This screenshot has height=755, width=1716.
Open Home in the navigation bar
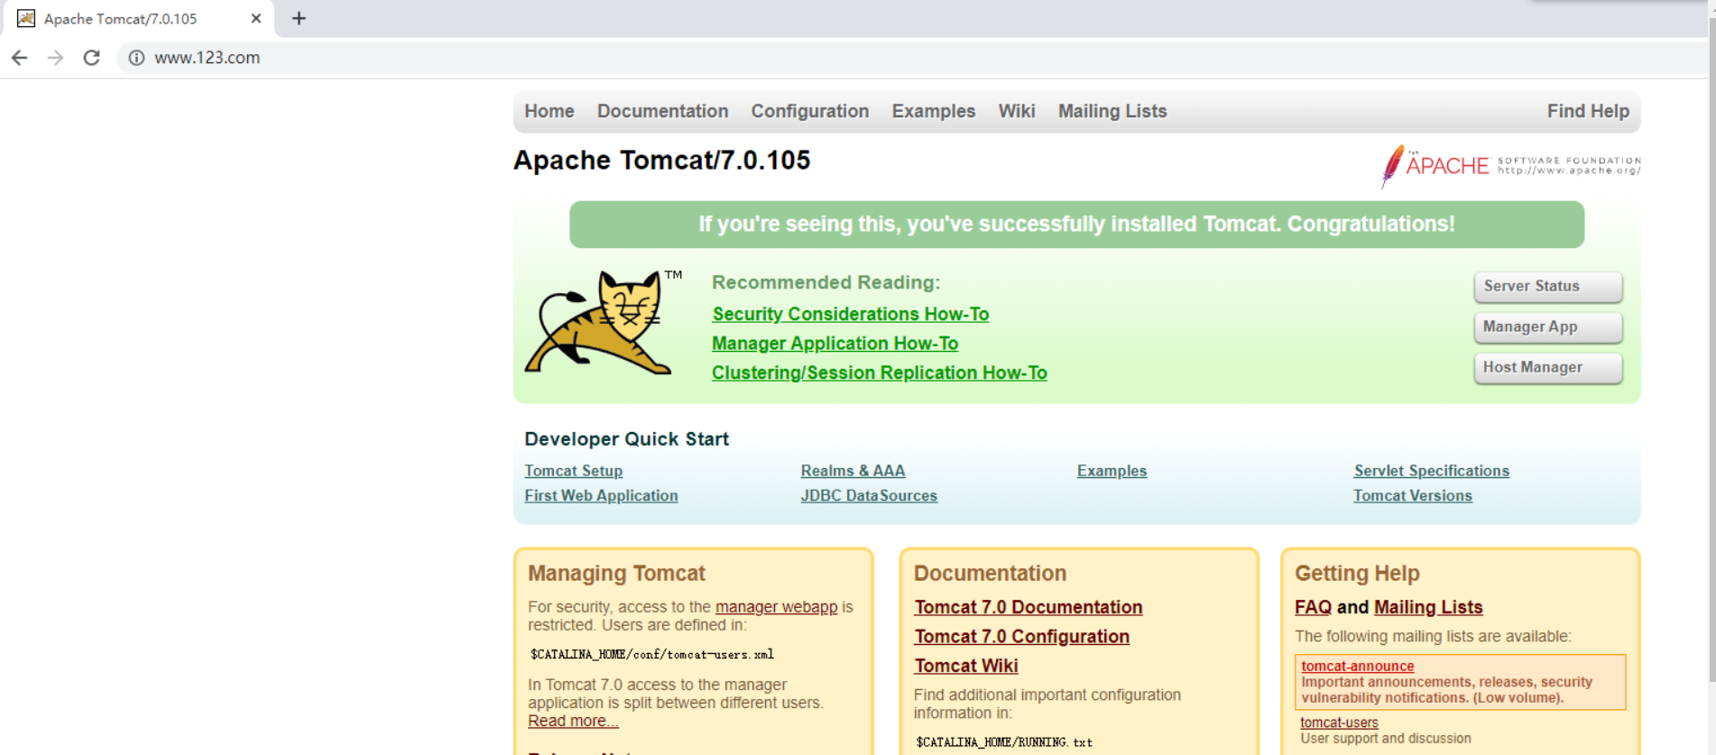[549, 111]
